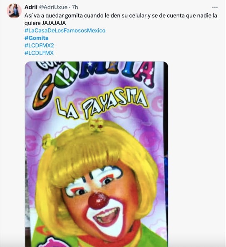Click the clown's red nose in the photo
This screenshot has height=247, width=226.
(x=98, y=200)
